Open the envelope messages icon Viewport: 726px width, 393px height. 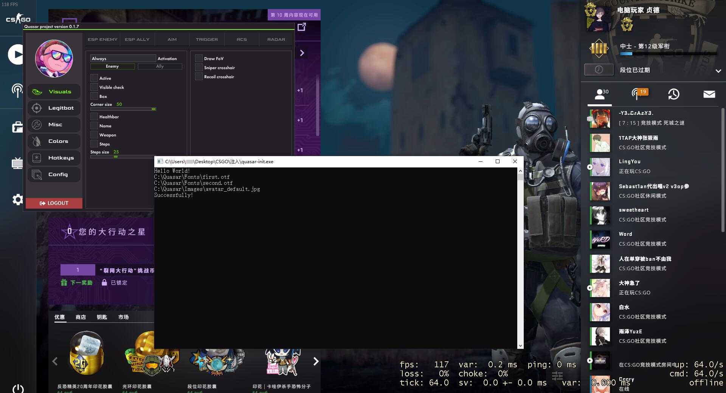tap(709, 94)
